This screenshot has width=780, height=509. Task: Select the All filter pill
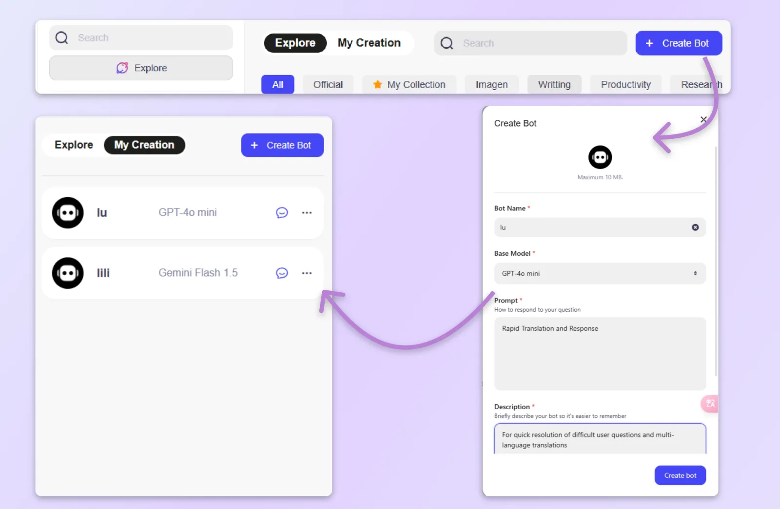click(277, 84)
